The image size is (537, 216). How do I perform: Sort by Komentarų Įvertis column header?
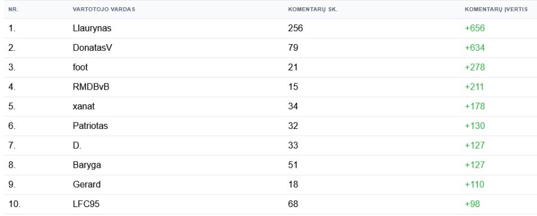point(496,9)
